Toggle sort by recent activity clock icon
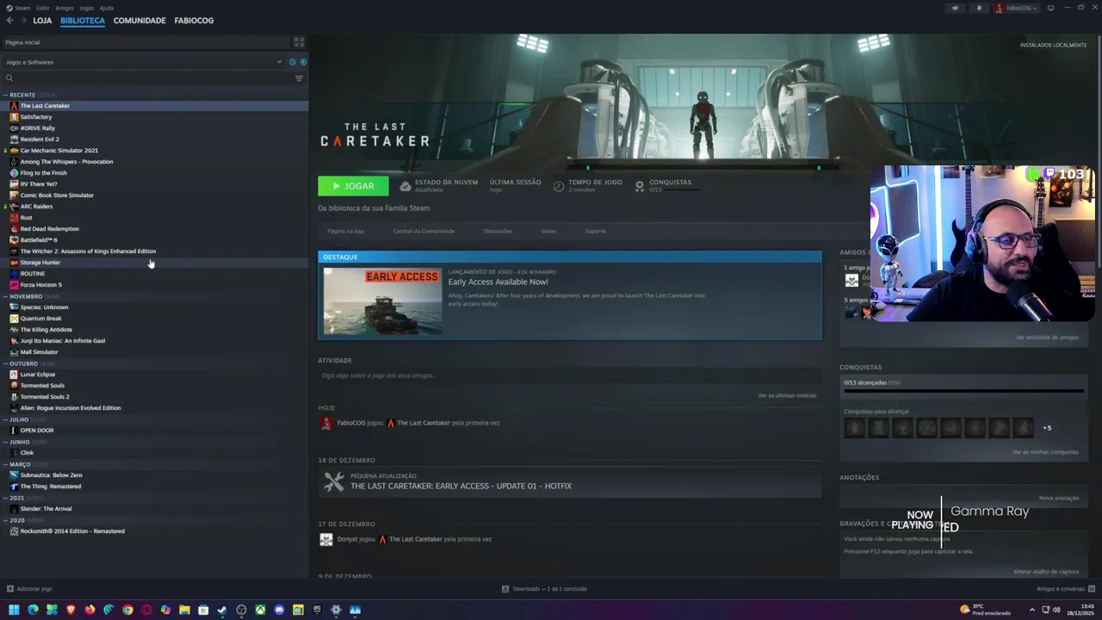This screenshot has height=620, width=1102. pyautogui.click(x=293, y=62)
